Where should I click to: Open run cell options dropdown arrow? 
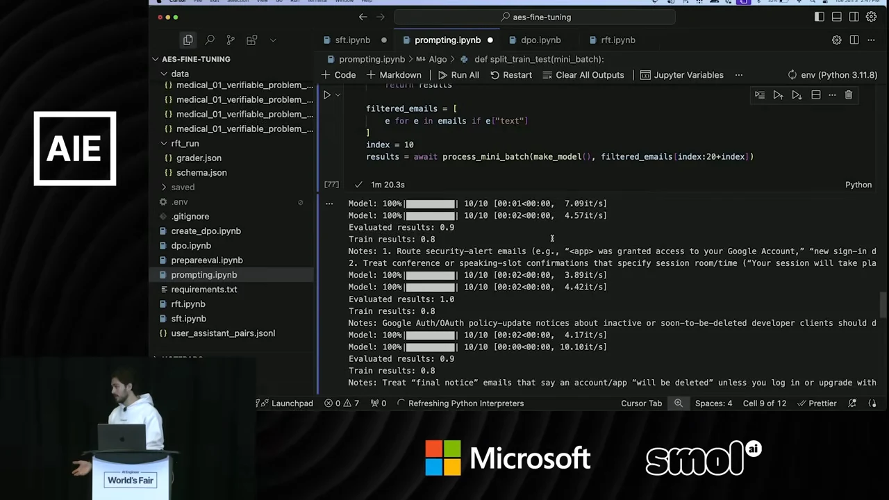tap(338, 95)
